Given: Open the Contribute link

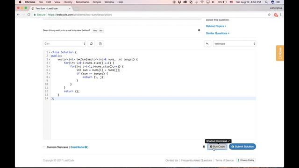Looking at the screenshot, I should point(77,147).
